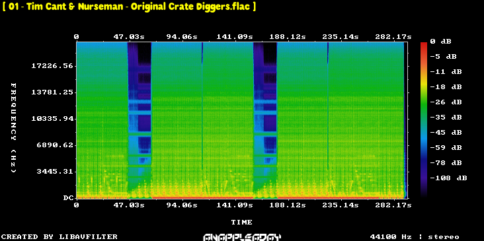Click the '17226.56' frequency axis label
The height and width of the screenshot is (241, 484).
tap(52, 65)
